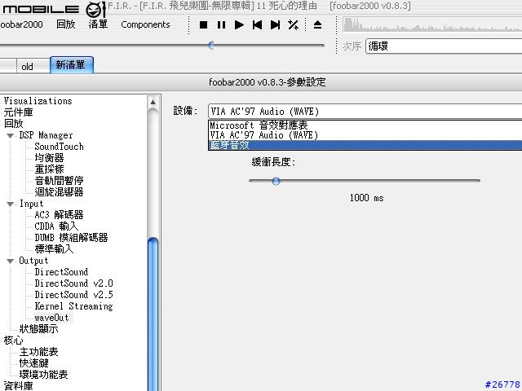This screenshot has height=391, width=522.
Task: Open DirectSound v2.0 output settings
Action: pyautogui.click(x=74, y=283)
